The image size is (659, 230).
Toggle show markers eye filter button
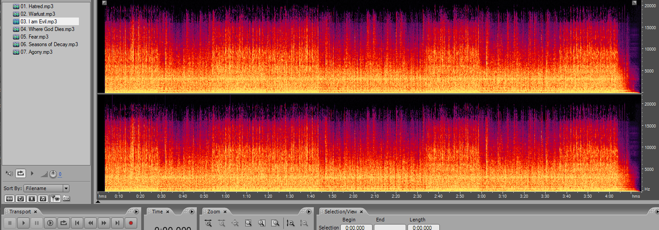[x=56, y=199]
